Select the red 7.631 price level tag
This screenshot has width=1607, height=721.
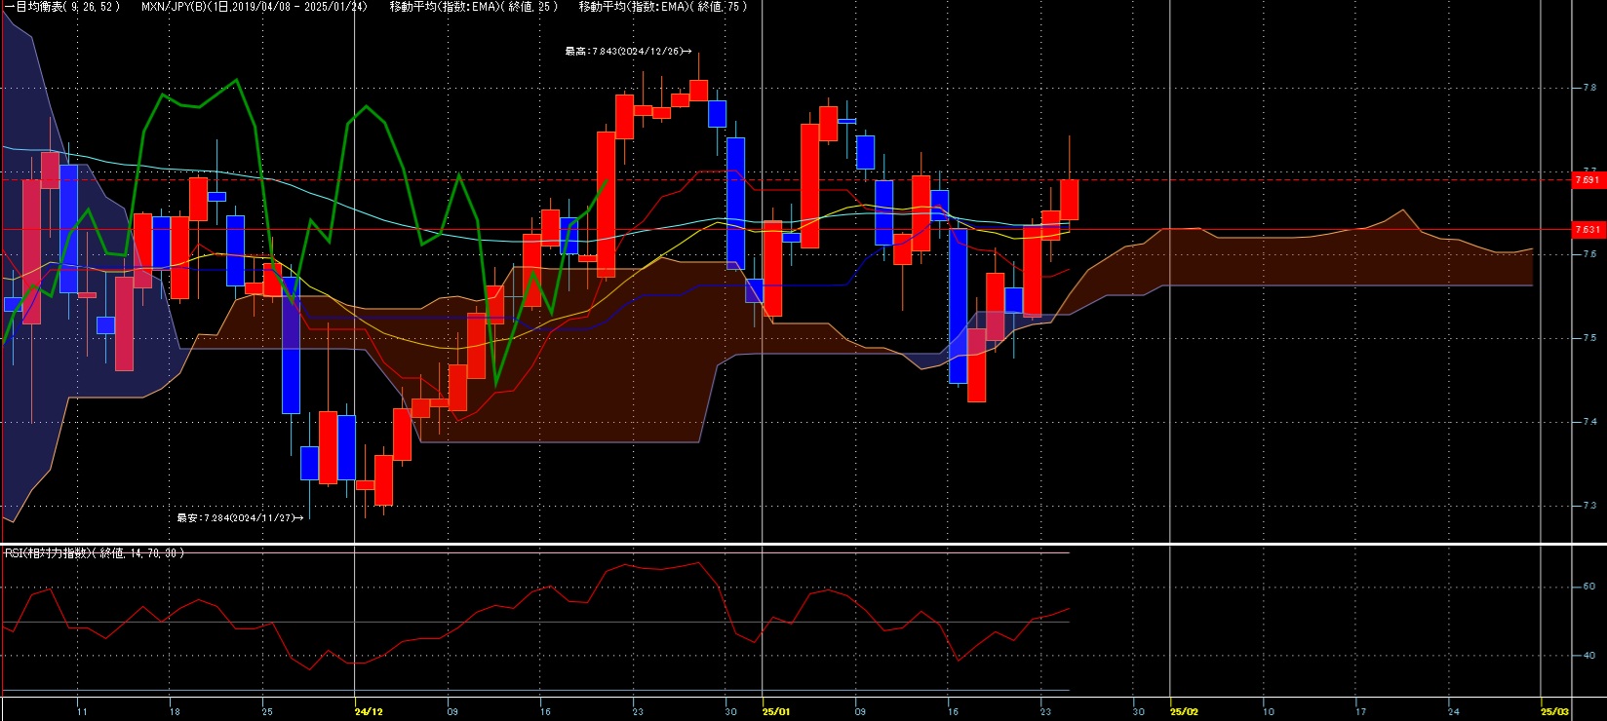[x=1587, y=230]
